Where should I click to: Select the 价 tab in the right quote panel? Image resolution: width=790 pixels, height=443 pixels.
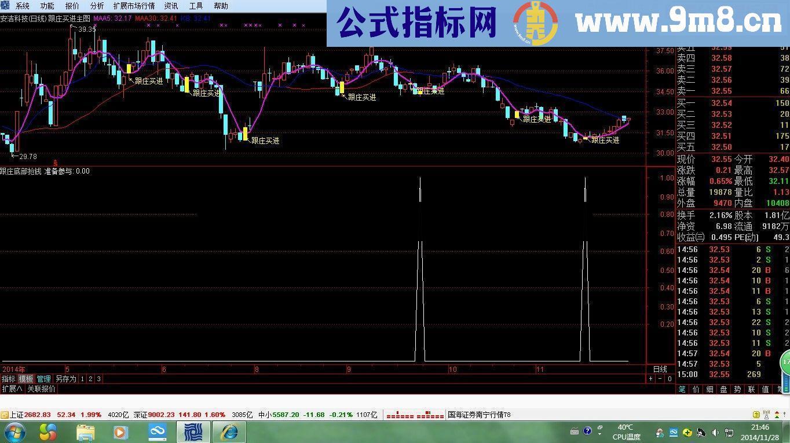coord(696,388)
